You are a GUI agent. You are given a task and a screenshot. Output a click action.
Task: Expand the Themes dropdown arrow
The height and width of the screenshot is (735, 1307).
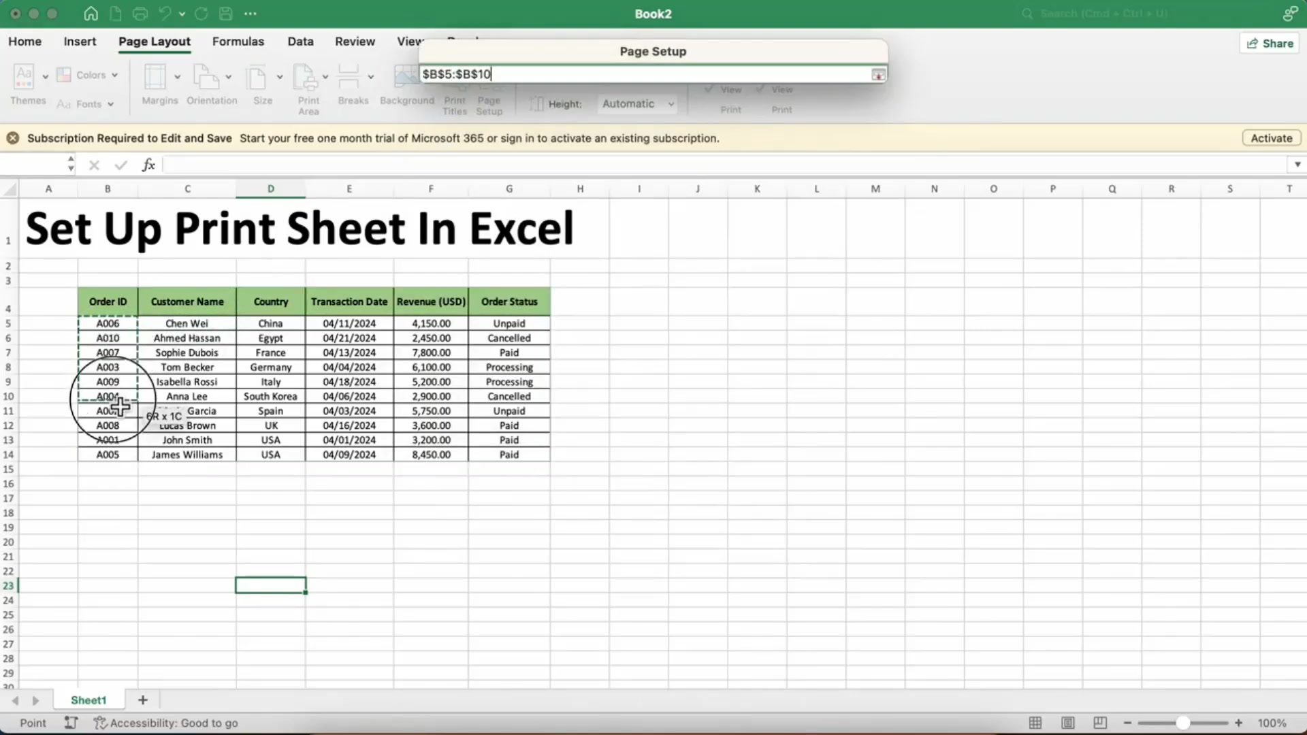[45, 77]
